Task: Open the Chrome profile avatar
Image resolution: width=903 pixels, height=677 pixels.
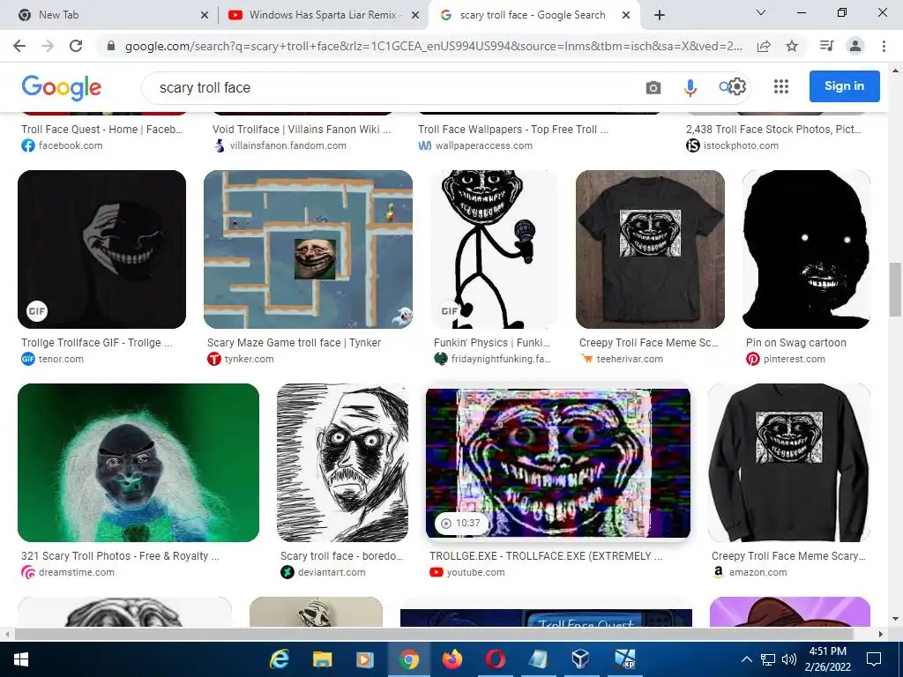Action: [x=855, y=46]
